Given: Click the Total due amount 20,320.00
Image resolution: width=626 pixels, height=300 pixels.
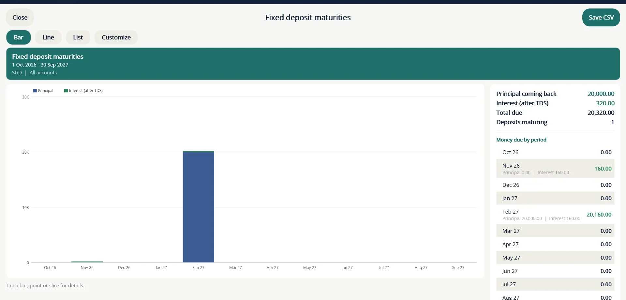Looking at the screenshot, I should tap(601, 113).
